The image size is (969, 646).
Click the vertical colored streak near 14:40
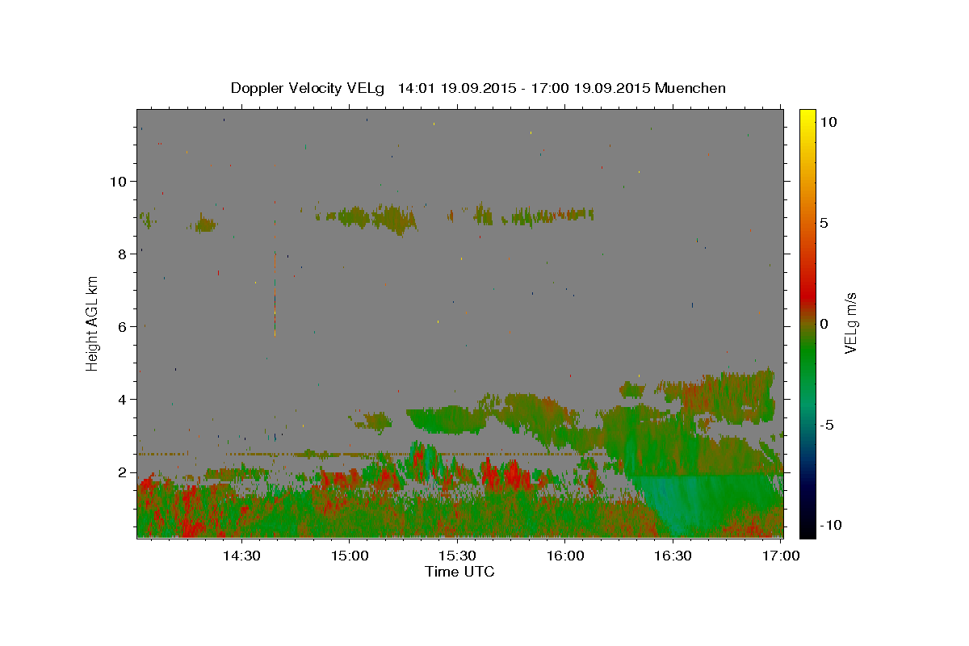point(275,266)
